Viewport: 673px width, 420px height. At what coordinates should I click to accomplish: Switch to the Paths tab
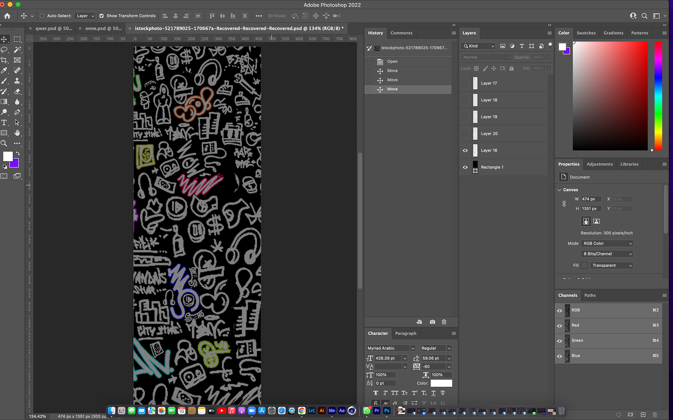[590, 295]
